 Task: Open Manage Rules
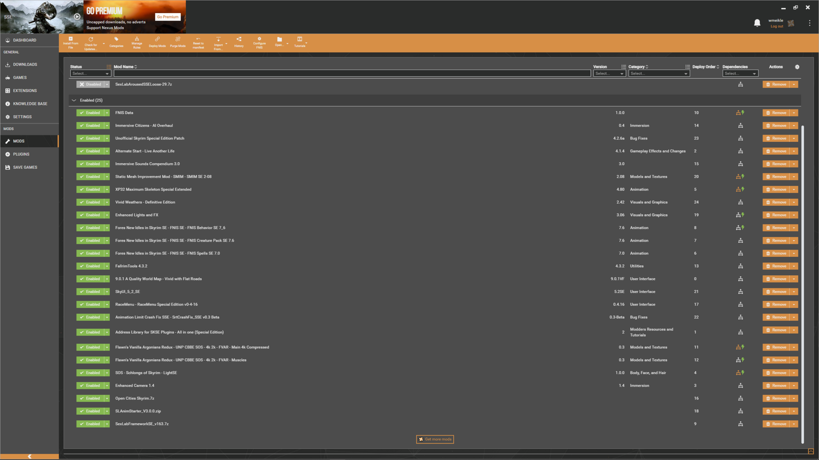coord(136,43)
